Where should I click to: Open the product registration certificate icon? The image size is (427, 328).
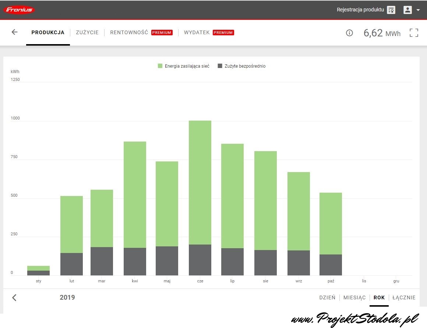[391, 10]
